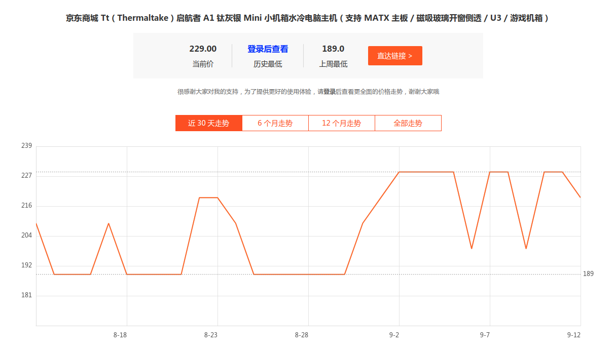Open the 12个月走势 trend tab

coord(341,123)
